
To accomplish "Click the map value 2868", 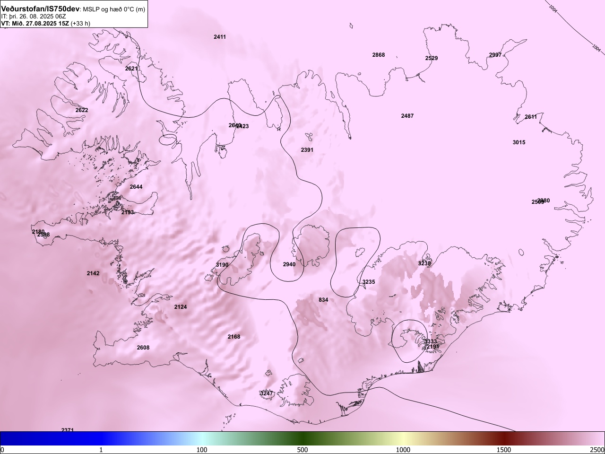I will point(379,55).
